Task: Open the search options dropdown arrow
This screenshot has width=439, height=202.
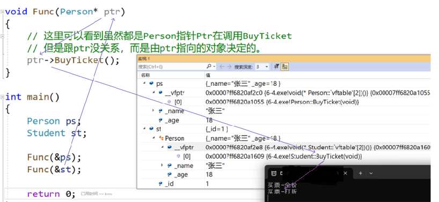Action: click(x=215, y=67)
